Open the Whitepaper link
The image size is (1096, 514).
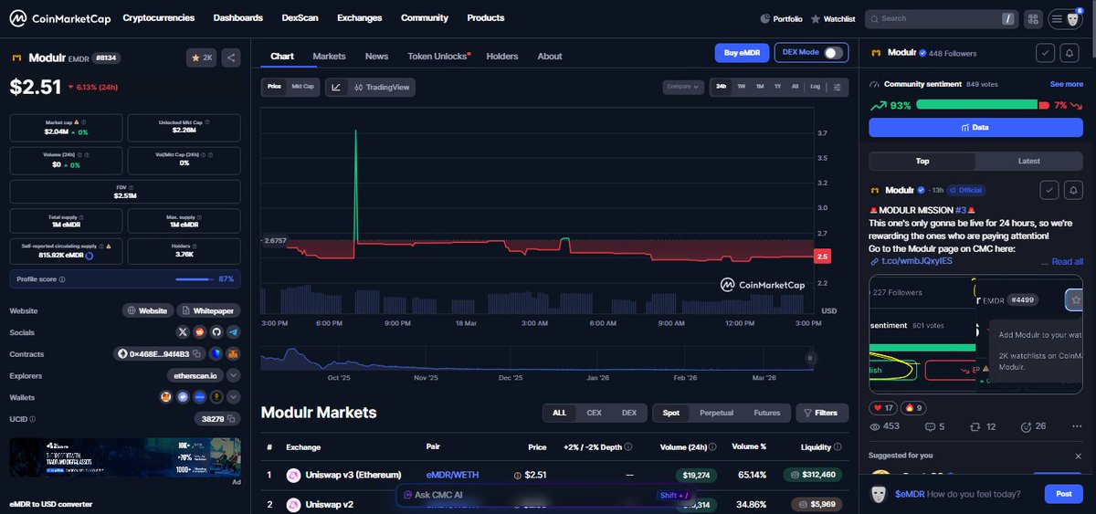(x=208, y=310)
